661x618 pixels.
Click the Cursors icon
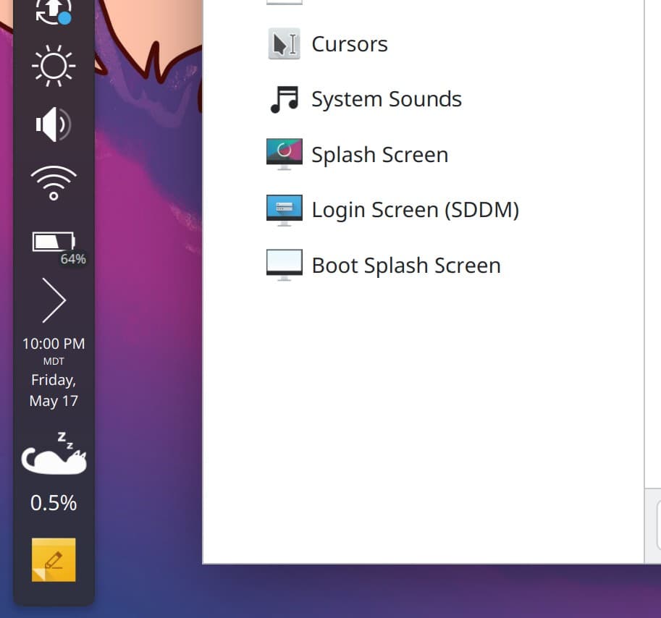point(284,44)
